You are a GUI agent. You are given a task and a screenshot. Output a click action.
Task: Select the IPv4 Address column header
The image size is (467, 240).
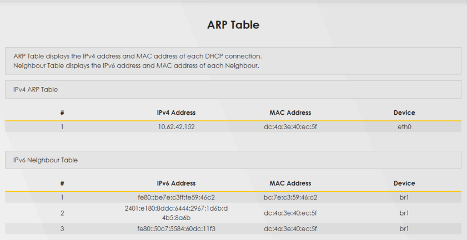pyautogui.click(x=176, y=113)
